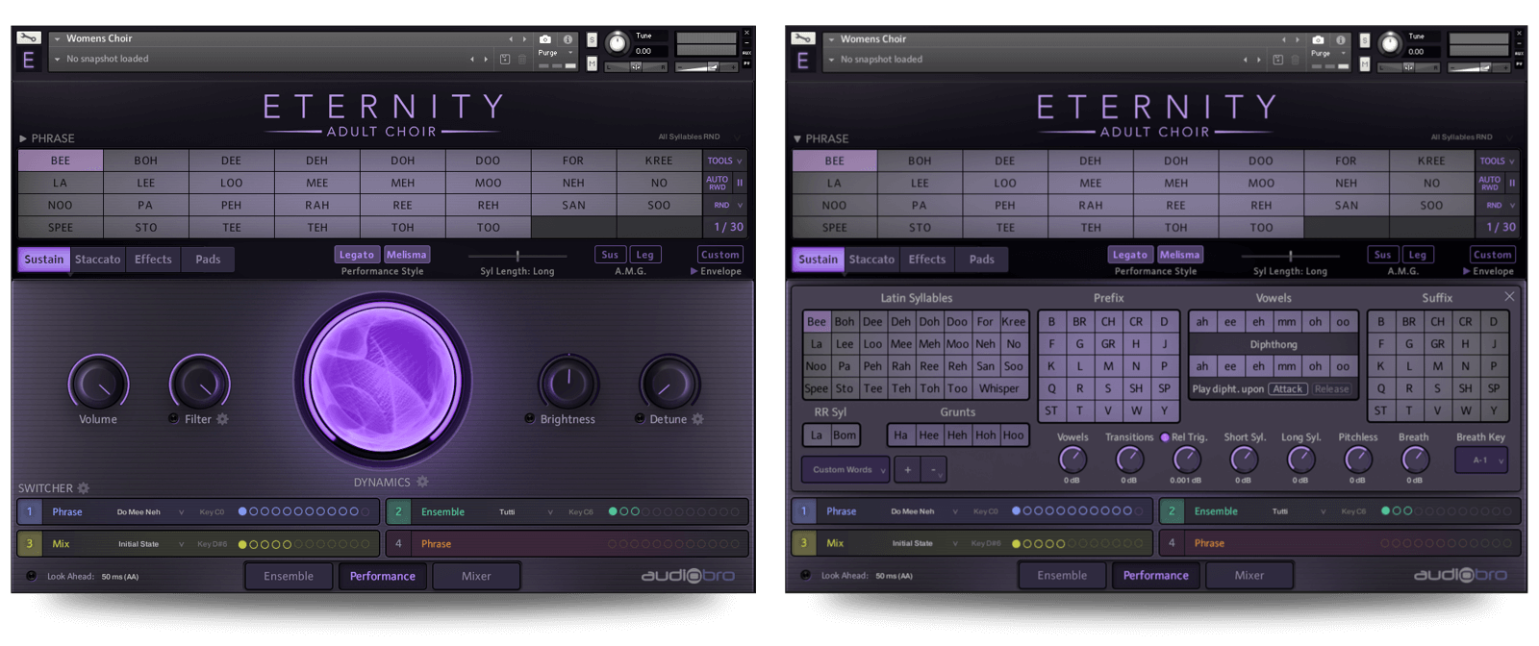Toggle the Look Ahead button in left panel
Viewport: 1539px width, 646px height.
coord(31,576)
